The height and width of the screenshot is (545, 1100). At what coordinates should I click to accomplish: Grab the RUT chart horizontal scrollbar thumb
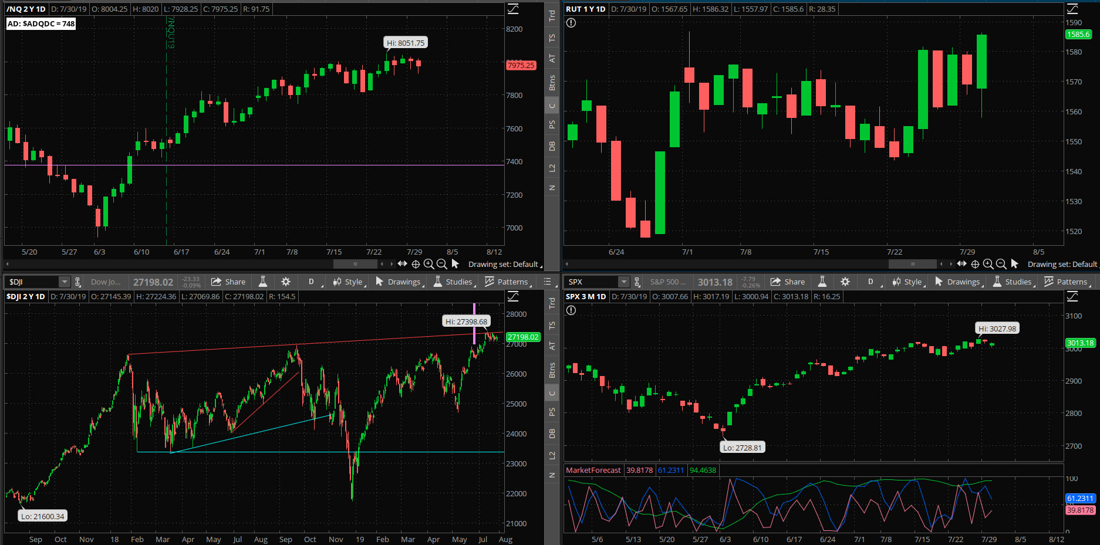click(913, 264)
